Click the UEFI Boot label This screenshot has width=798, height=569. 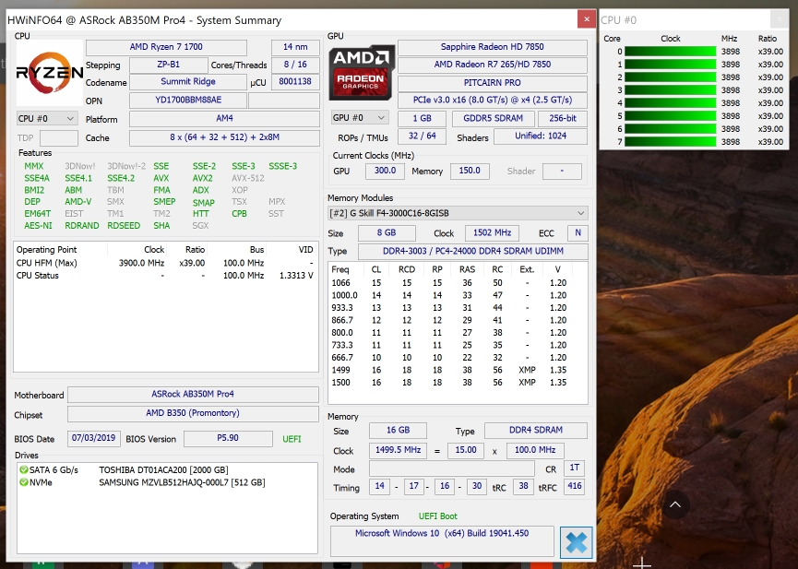[437, 516]
